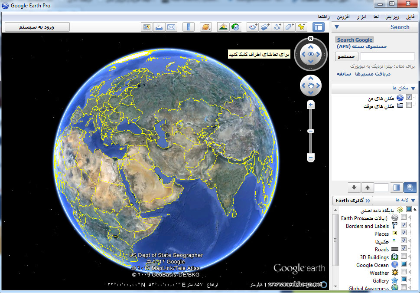Screen dimensions: 420x293
Task: Open the راهنما menu
Action: coord(324,17)
